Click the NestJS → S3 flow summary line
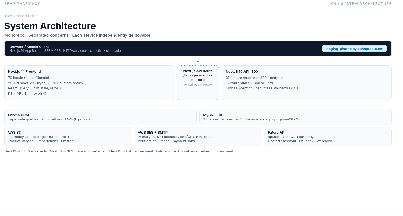 click(x=119, y=151)
